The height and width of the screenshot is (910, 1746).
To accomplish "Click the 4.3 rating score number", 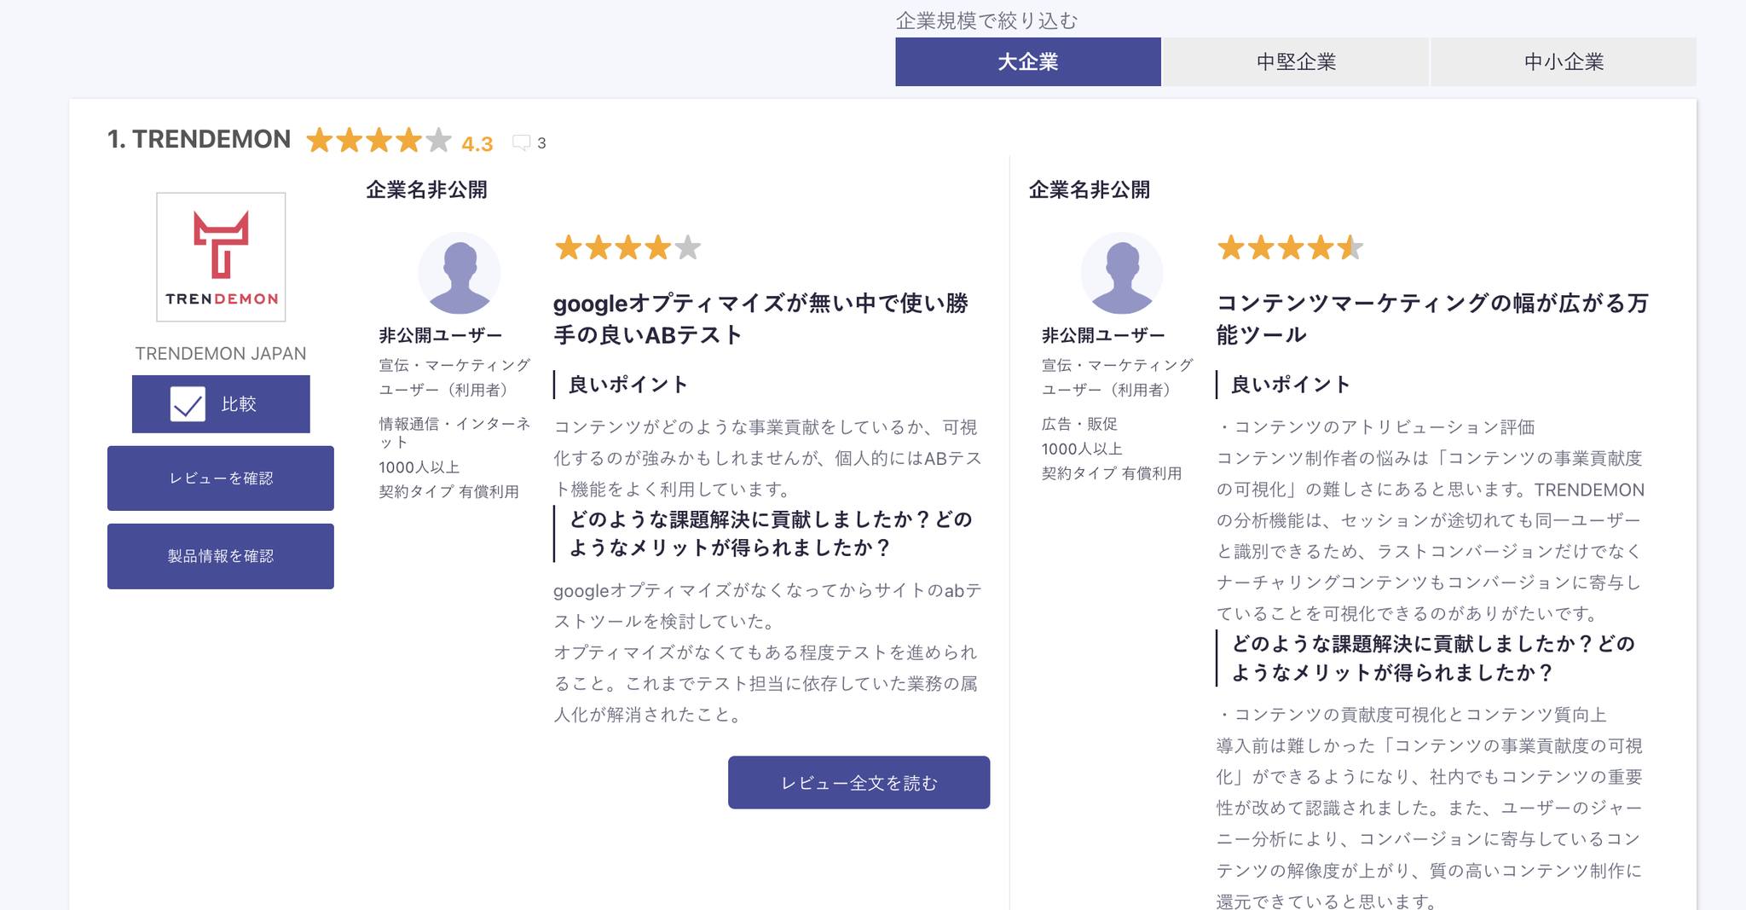I will pyautogui.click(x=477, y=144).
